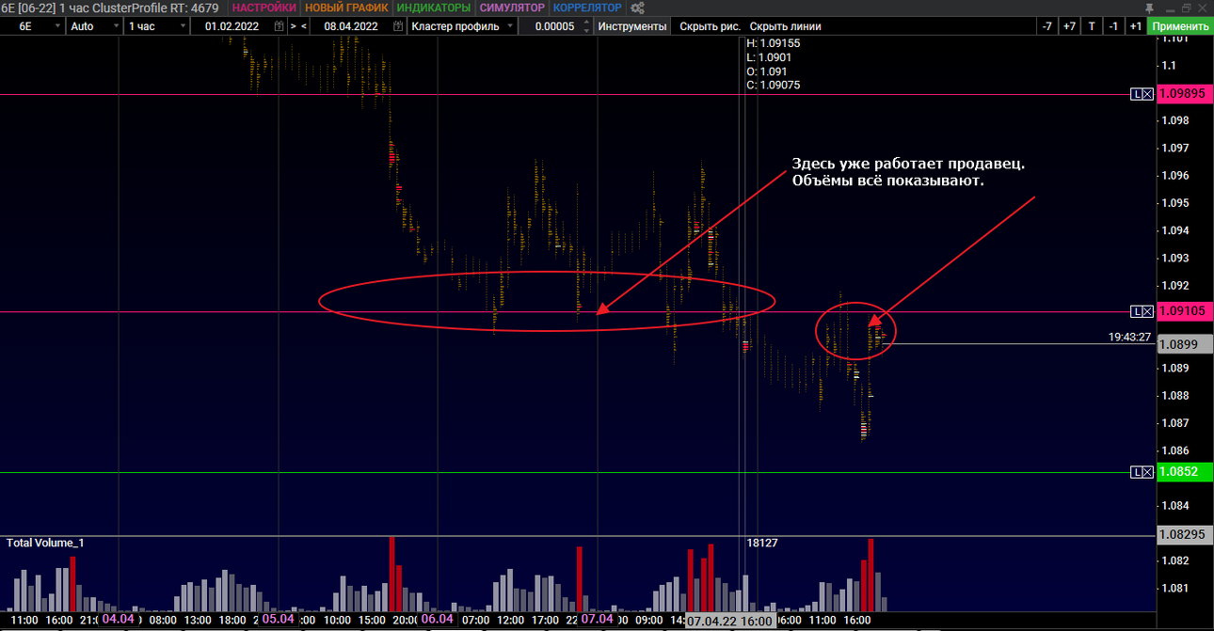Remove the 1.09105 line via X icon
This screenshot has height=631, width=1214.
coord(1148,311)
